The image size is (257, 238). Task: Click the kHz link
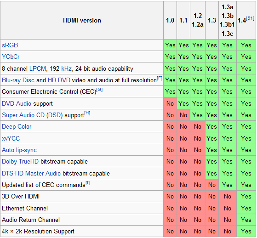[x=66, y=68]
